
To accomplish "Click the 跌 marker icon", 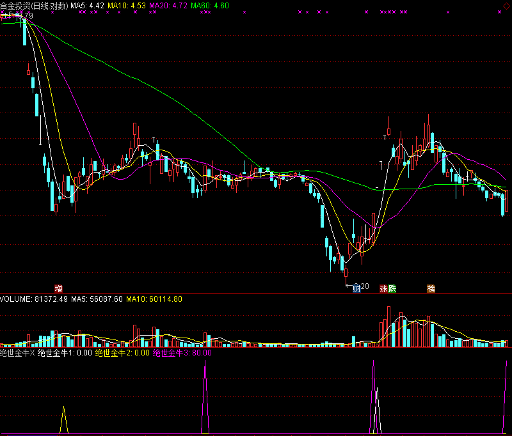I will tap(392, 288).
